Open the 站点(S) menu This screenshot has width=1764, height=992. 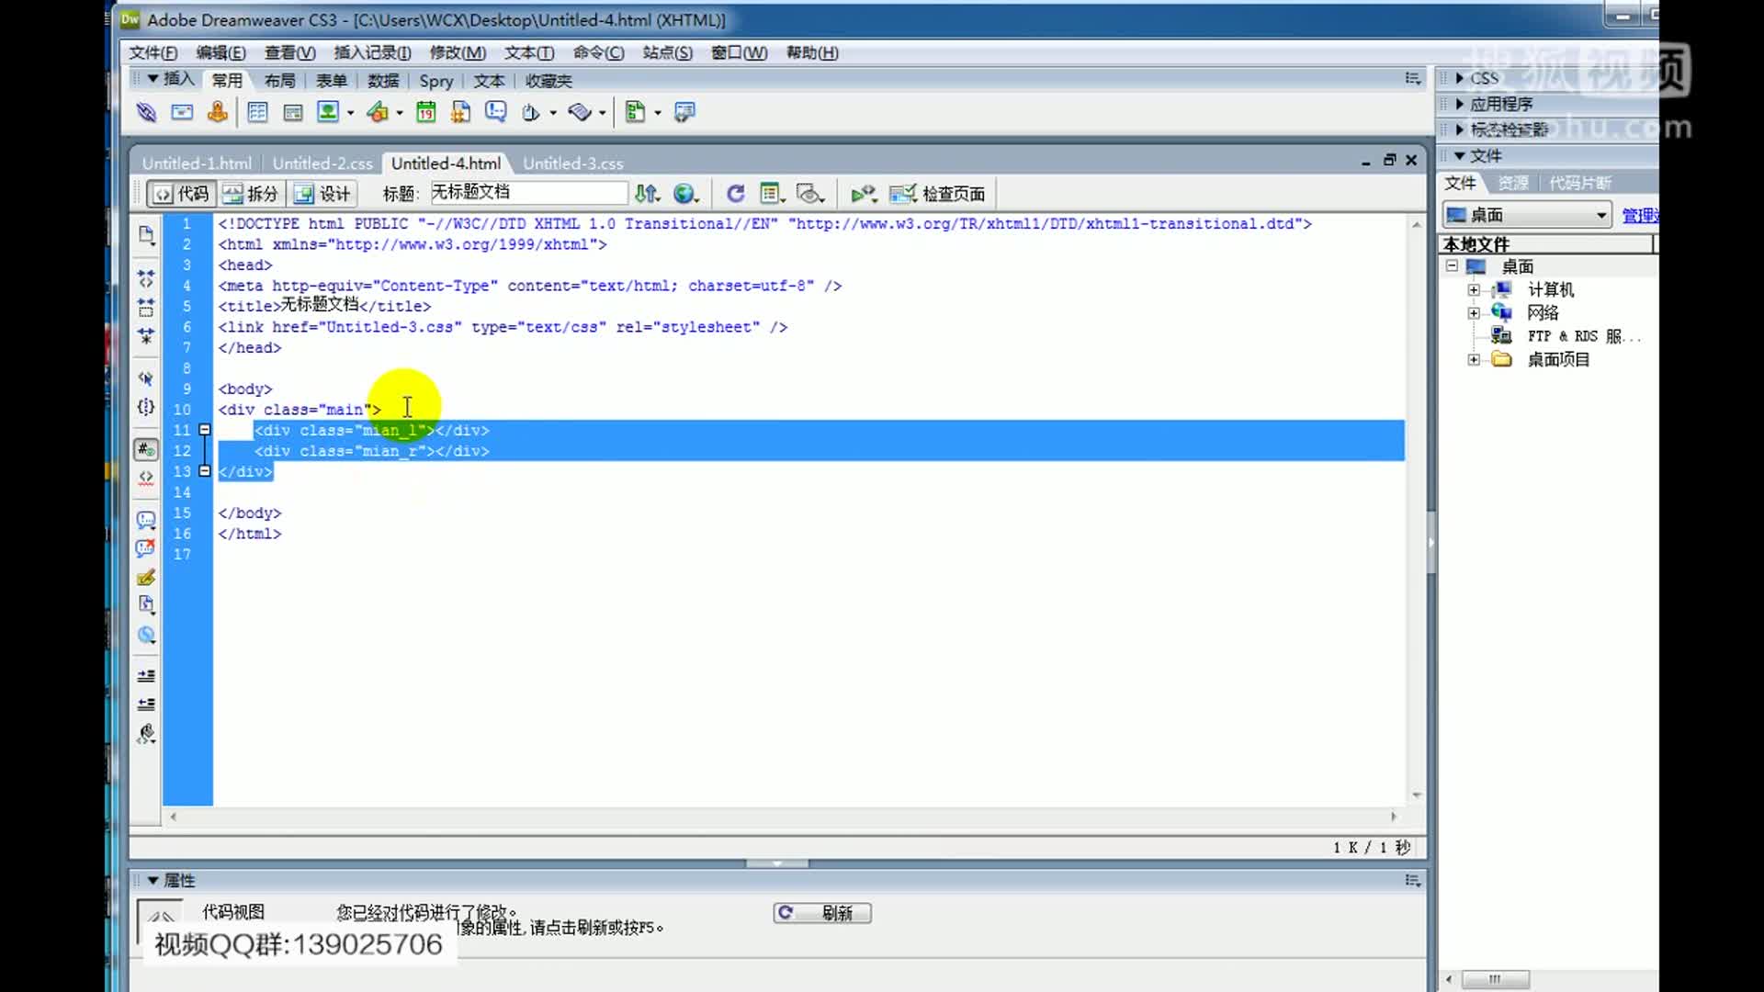[668, 52]
